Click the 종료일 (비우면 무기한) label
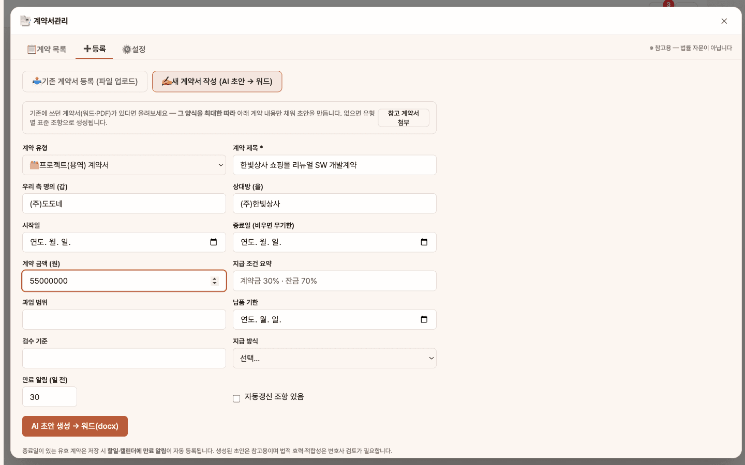Screen dimensions: 745x465 coord(263,225)
